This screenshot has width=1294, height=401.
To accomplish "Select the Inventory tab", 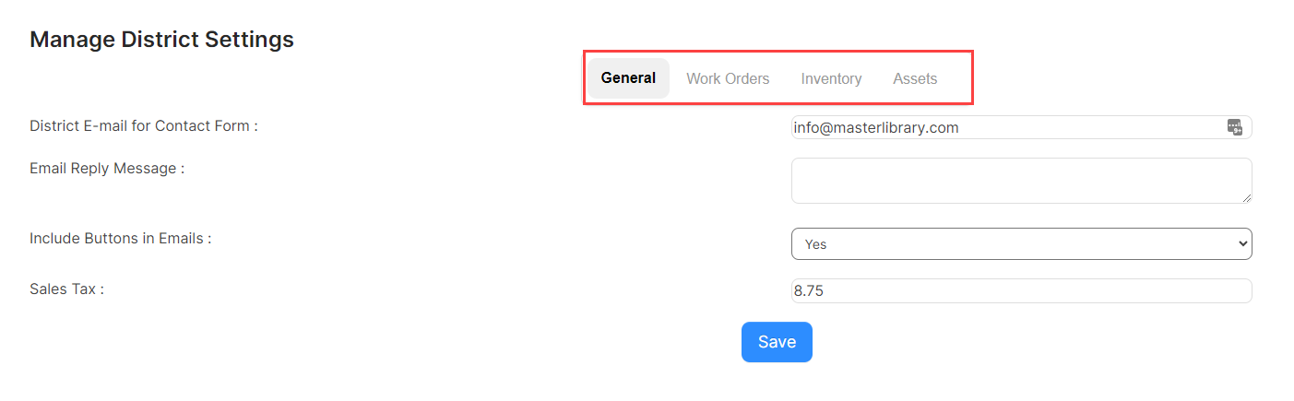I will (831, 78).
